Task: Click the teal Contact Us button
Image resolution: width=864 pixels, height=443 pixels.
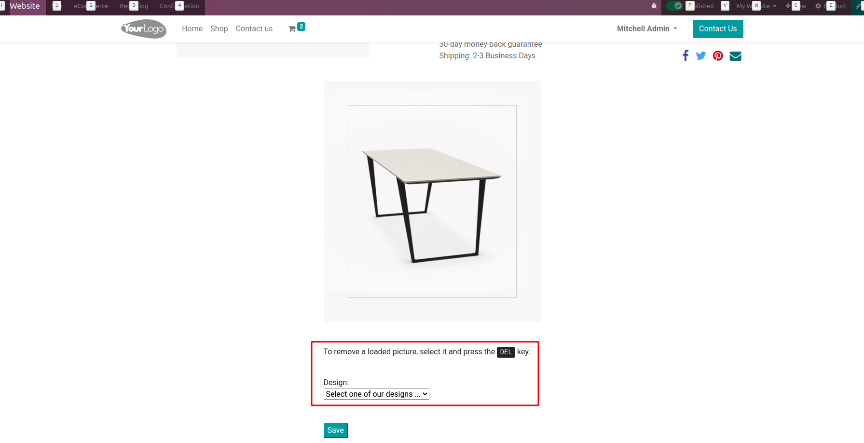Action: point(718,29)
